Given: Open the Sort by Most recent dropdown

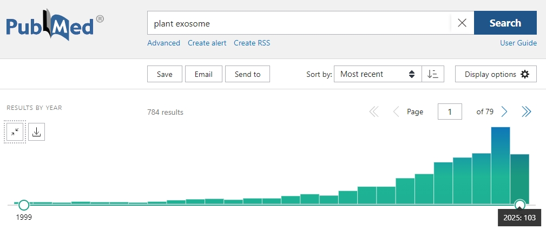Looking at the screenshot, I should (x=378, y=74).
